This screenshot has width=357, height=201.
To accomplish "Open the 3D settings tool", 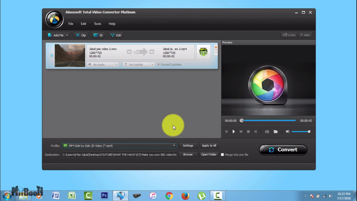I will 98,35.
